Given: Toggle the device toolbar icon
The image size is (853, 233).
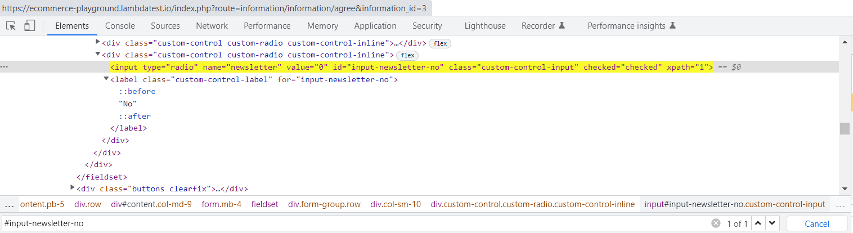Looking at the screenshot, I should point(29,26).
